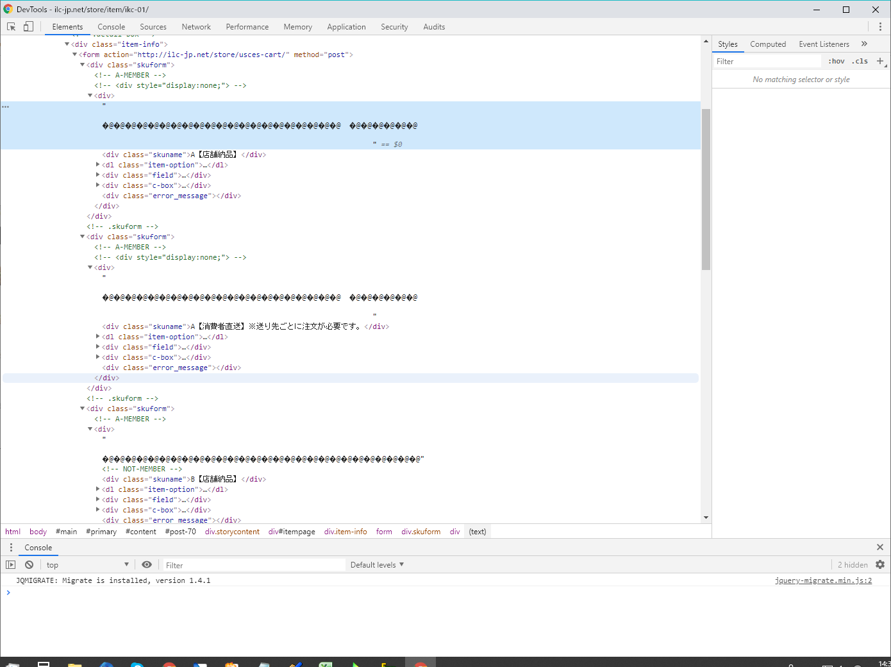Select the Console drawer tab
The height and width of the screenshot is (667, 891).
tap(38, 547)
